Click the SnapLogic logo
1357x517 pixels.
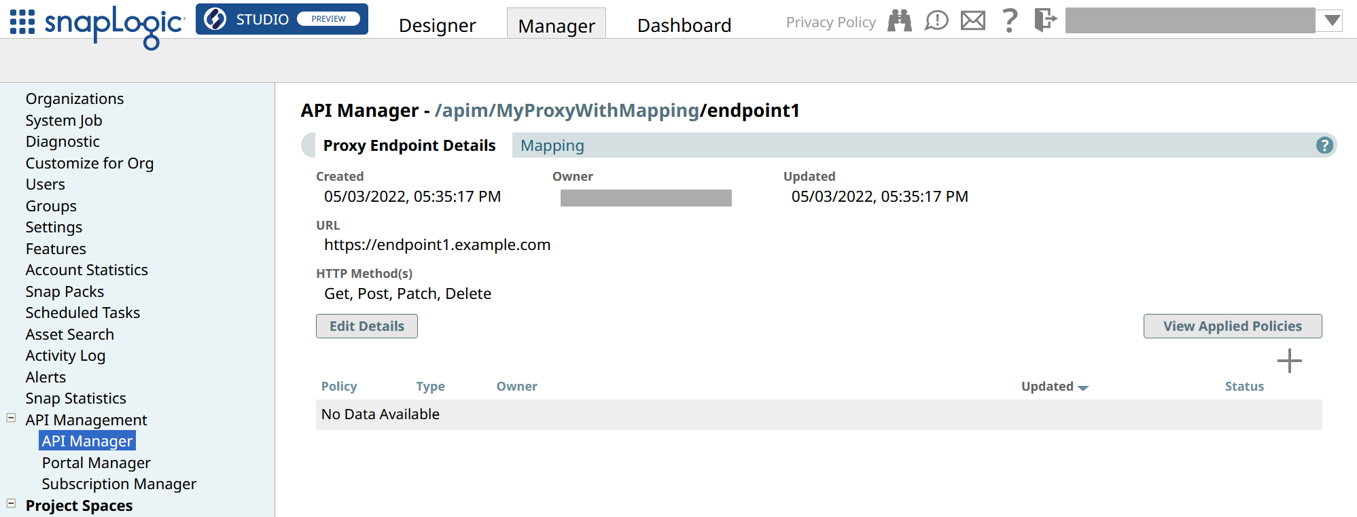coord(114,27)
